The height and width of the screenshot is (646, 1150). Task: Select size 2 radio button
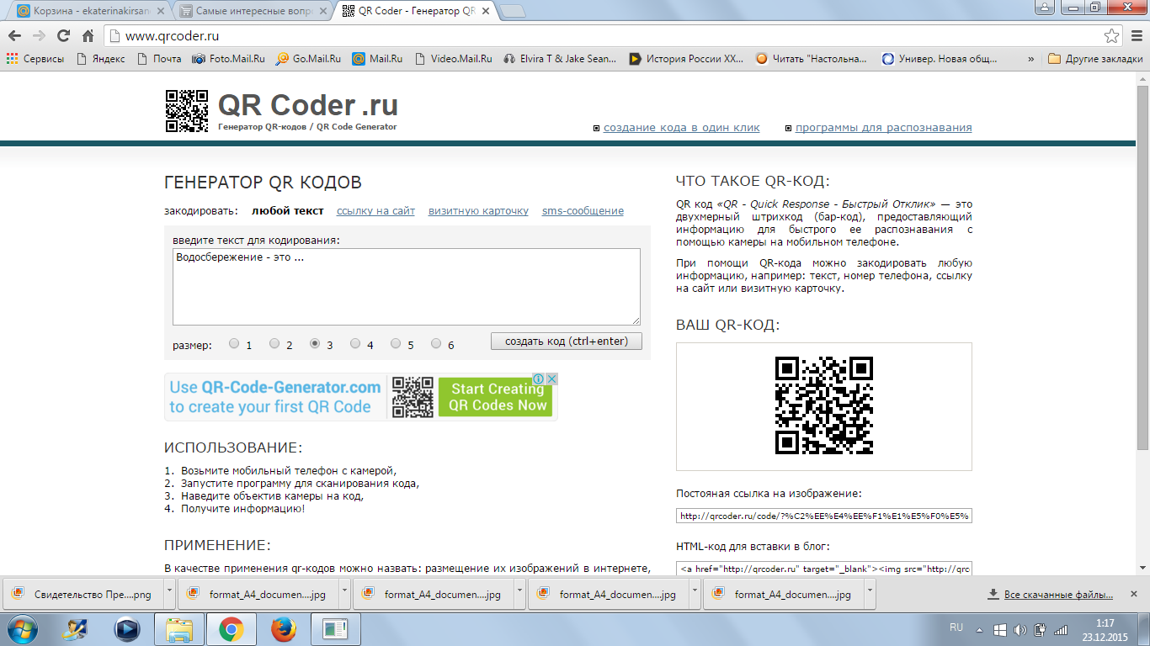pyautogui.click(x=274, y=343)
